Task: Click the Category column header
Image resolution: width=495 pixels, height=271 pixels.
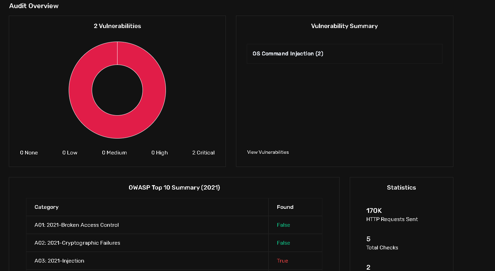Action: click(x=47, y=207)
